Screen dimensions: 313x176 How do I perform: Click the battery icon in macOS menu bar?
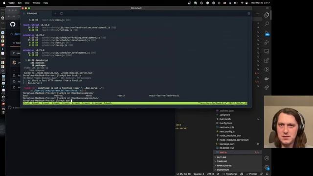[x=236, y=3]
